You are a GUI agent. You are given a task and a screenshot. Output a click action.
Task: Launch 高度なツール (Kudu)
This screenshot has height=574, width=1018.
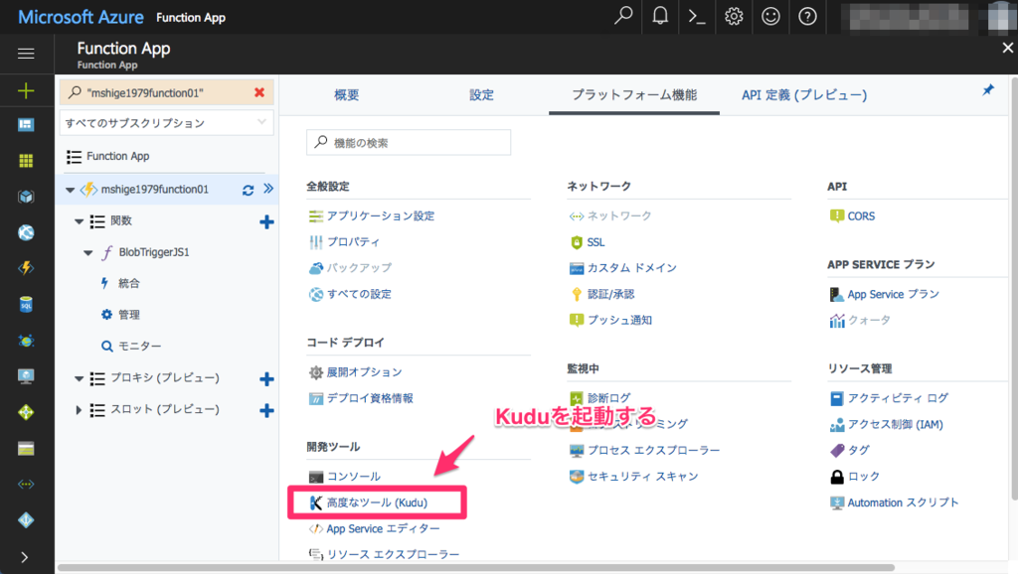pos(377,502)
